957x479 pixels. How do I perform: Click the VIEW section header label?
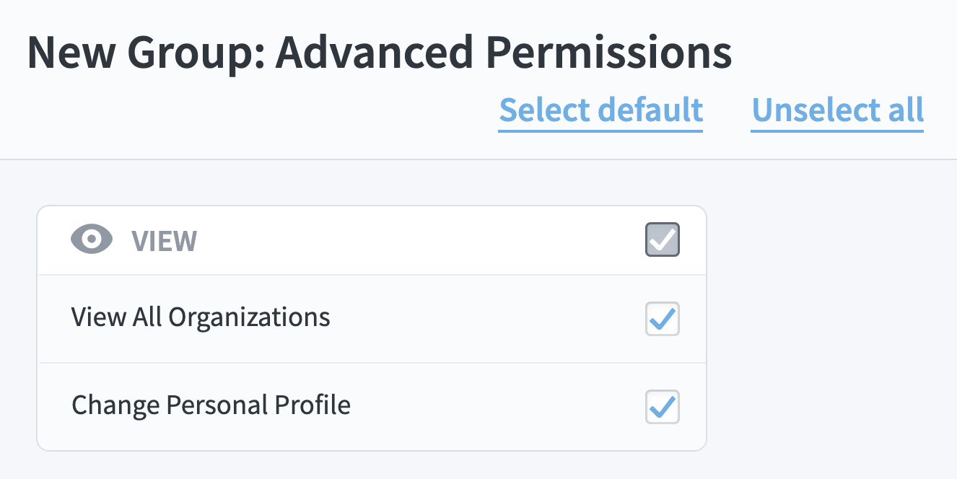(x=164, y=241)
